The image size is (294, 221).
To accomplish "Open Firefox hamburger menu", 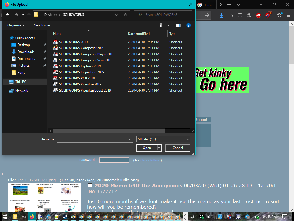I will [288, 16].
